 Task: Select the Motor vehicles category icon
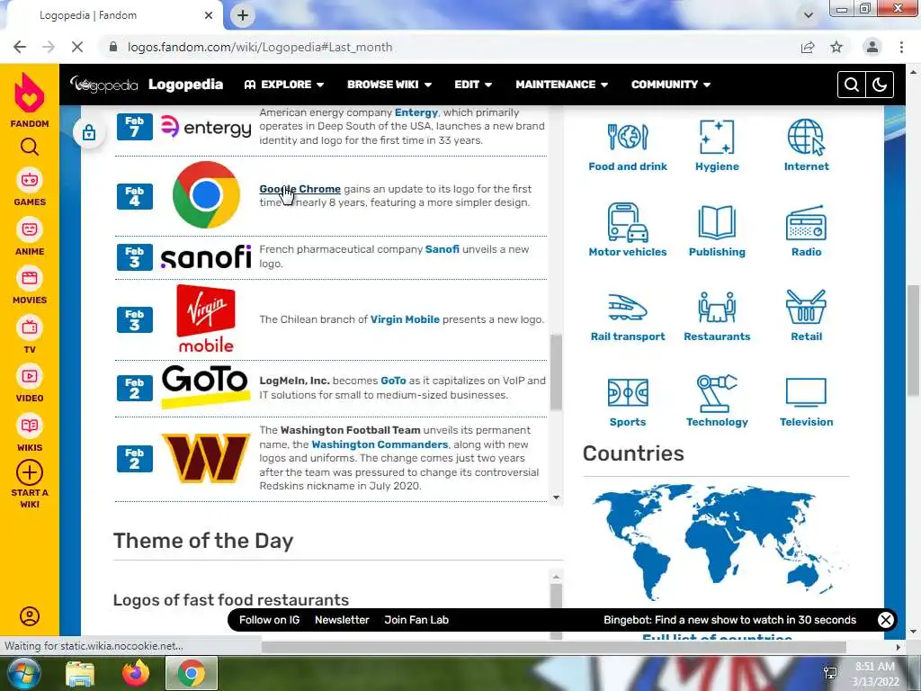627,223
